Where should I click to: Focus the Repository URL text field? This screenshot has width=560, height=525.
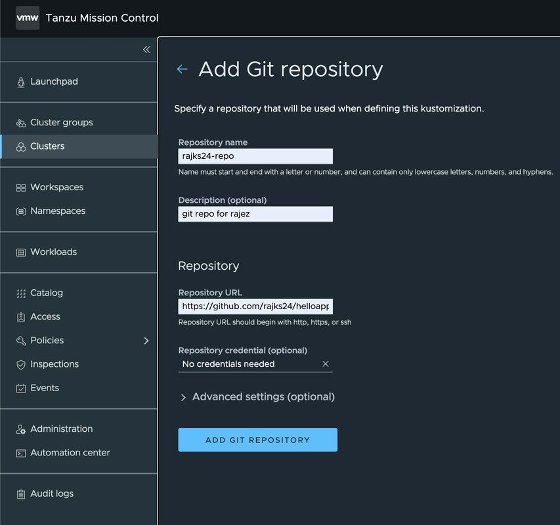pos(255,306)
